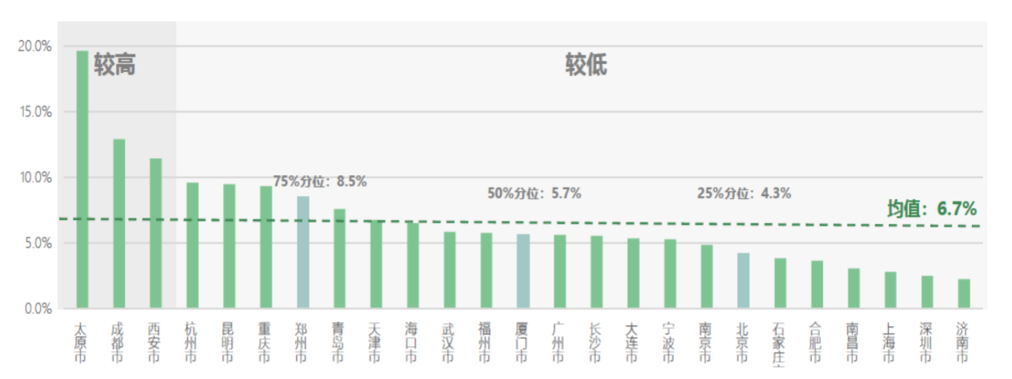Select the 25%分位: 4.3% annotation

744,193
